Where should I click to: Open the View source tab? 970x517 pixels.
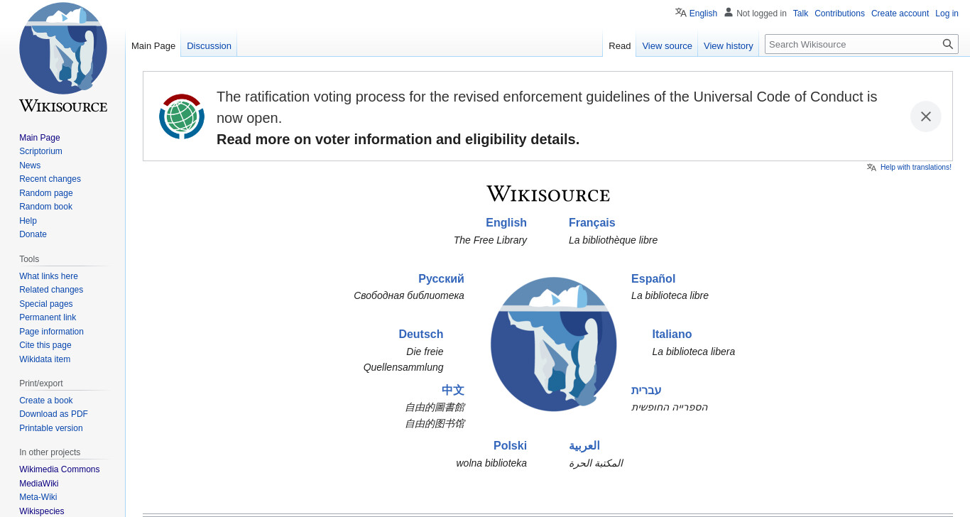[x=667, y=45]
